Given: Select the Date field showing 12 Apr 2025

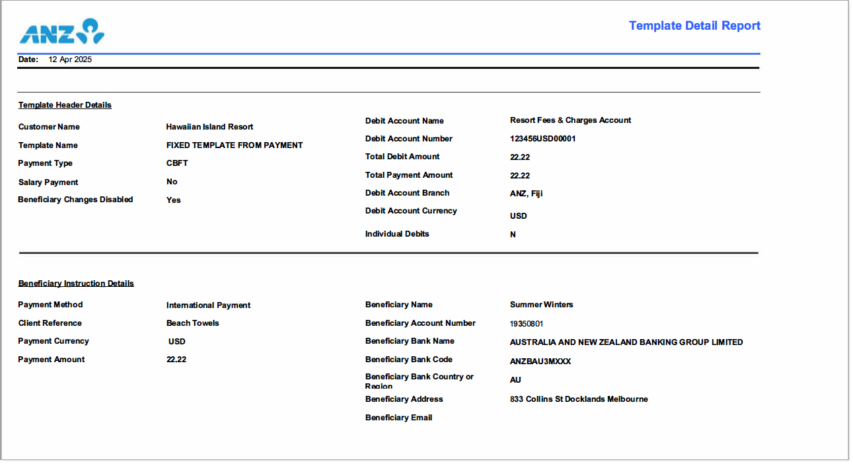Looking at the screenshot, I should pyautogui.click(x=69, y=59).
